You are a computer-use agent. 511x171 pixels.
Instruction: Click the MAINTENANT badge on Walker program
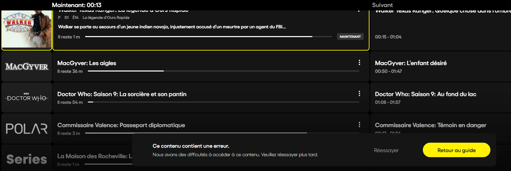click(x=350, y=36)
